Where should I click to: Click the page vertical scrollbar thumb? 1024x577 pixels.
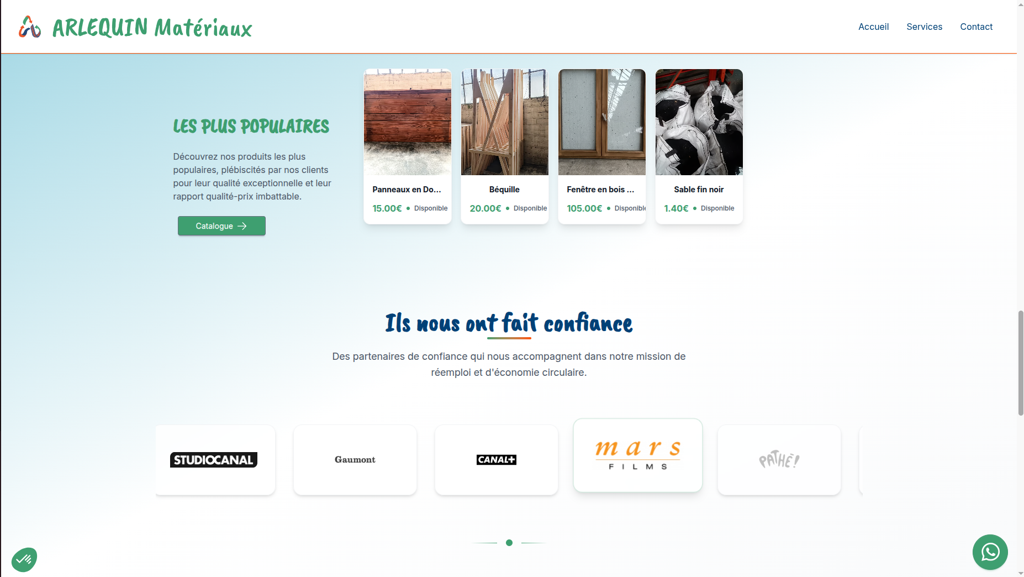point(1021,363)
